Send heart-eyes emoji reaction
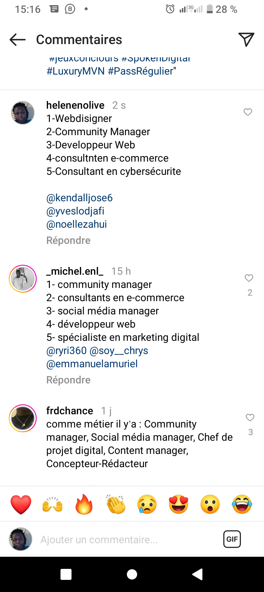 [179, 504]
